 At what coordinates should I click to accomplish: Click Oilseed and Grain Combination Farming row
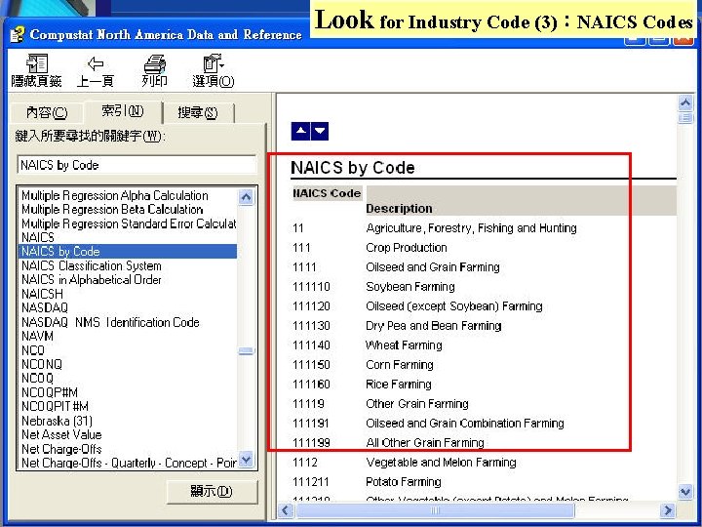point(428,423)
